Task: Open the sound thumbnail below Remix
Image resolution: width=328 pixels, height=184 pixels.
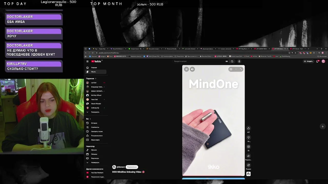Action: click(248, 174)
